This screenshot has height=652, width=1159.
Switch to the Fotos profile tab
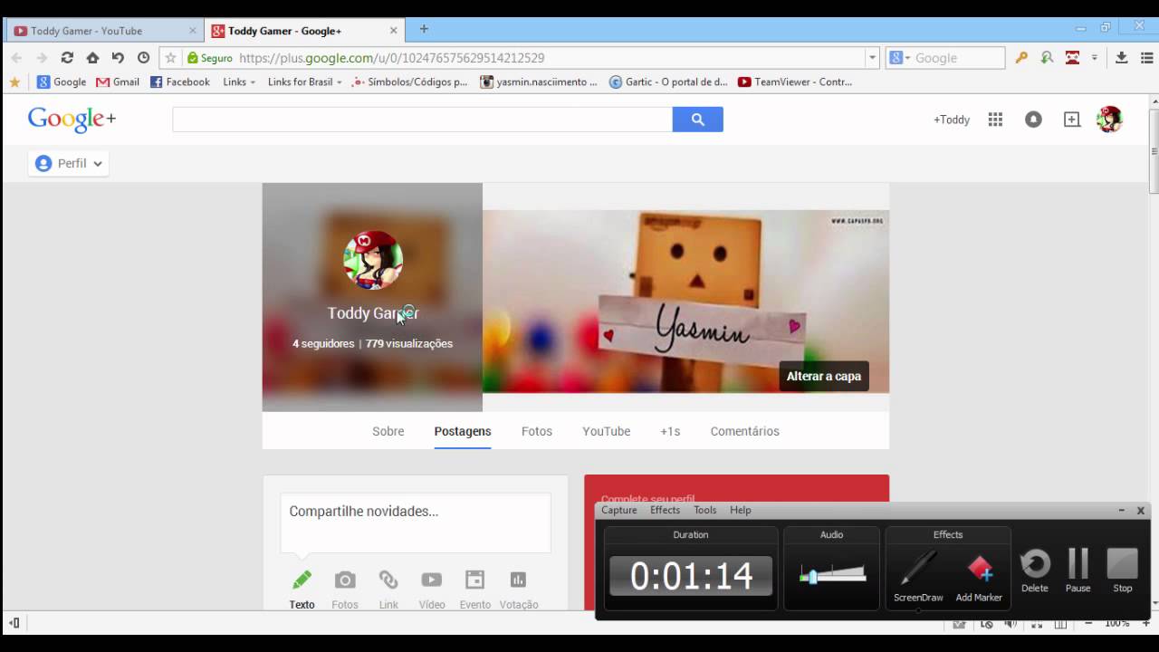pyautogui.click(x=537, y=431)
